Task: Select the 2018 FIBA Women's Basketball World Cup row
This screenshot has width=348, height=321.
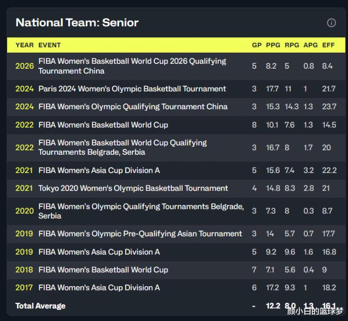Action: [176, 270]
